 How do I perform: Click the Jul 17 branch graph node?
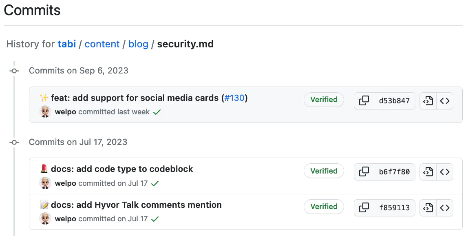tap(14, 142)
